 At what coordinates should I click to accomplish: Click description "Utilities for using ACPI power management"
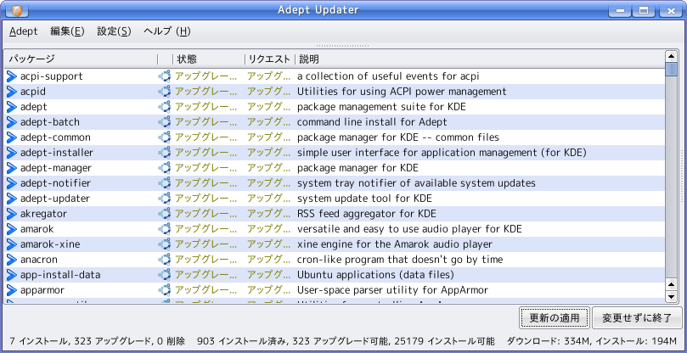point(402,92)
